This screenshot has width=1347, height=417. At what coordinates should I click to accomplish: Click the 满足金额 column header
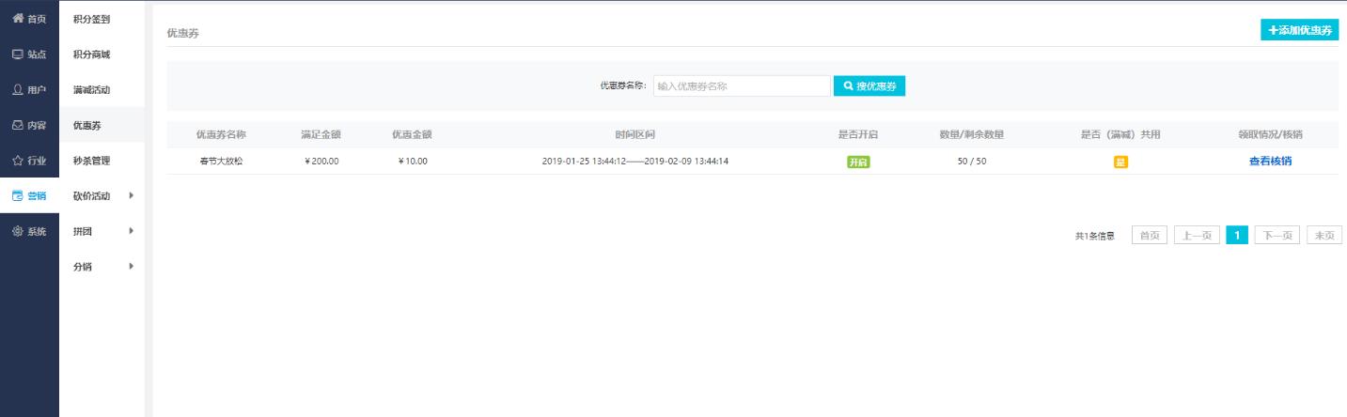(x=321, y=134)
